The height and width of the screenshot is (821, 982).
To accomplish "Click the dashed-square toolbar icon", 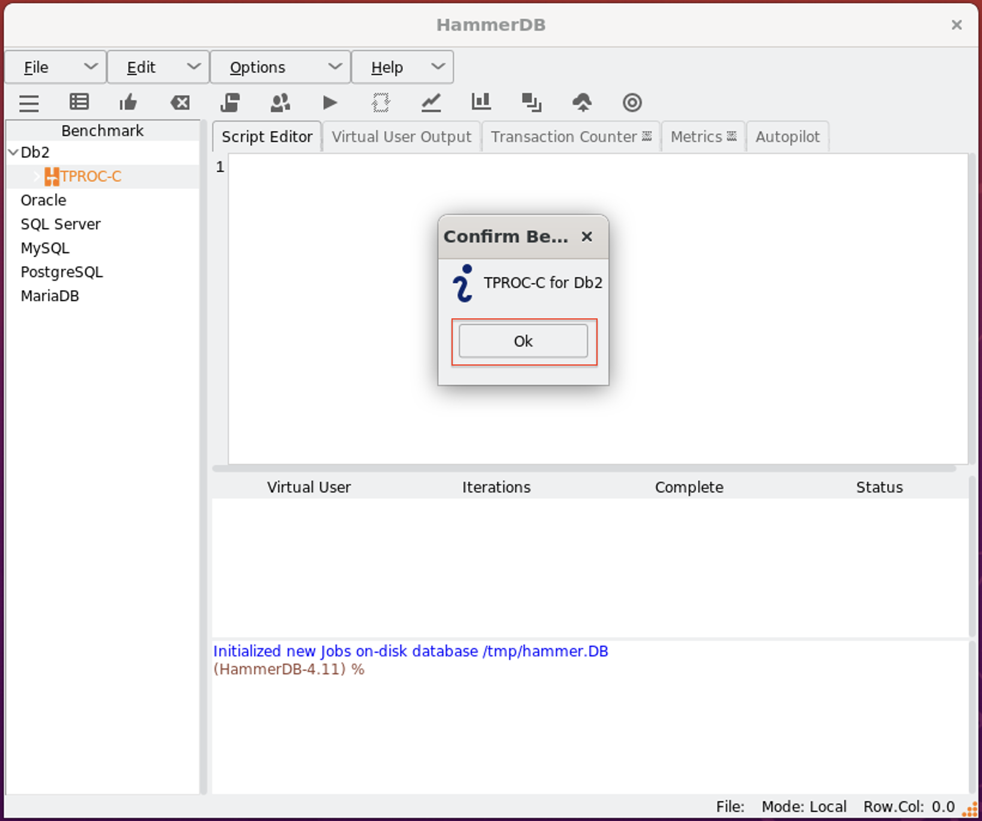I will tap(381, 103).
